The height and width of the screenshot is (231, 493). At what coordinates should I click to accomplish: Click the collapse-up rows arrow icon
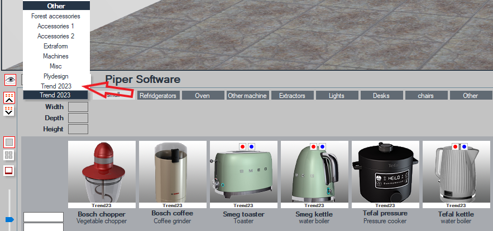point(9,98)
